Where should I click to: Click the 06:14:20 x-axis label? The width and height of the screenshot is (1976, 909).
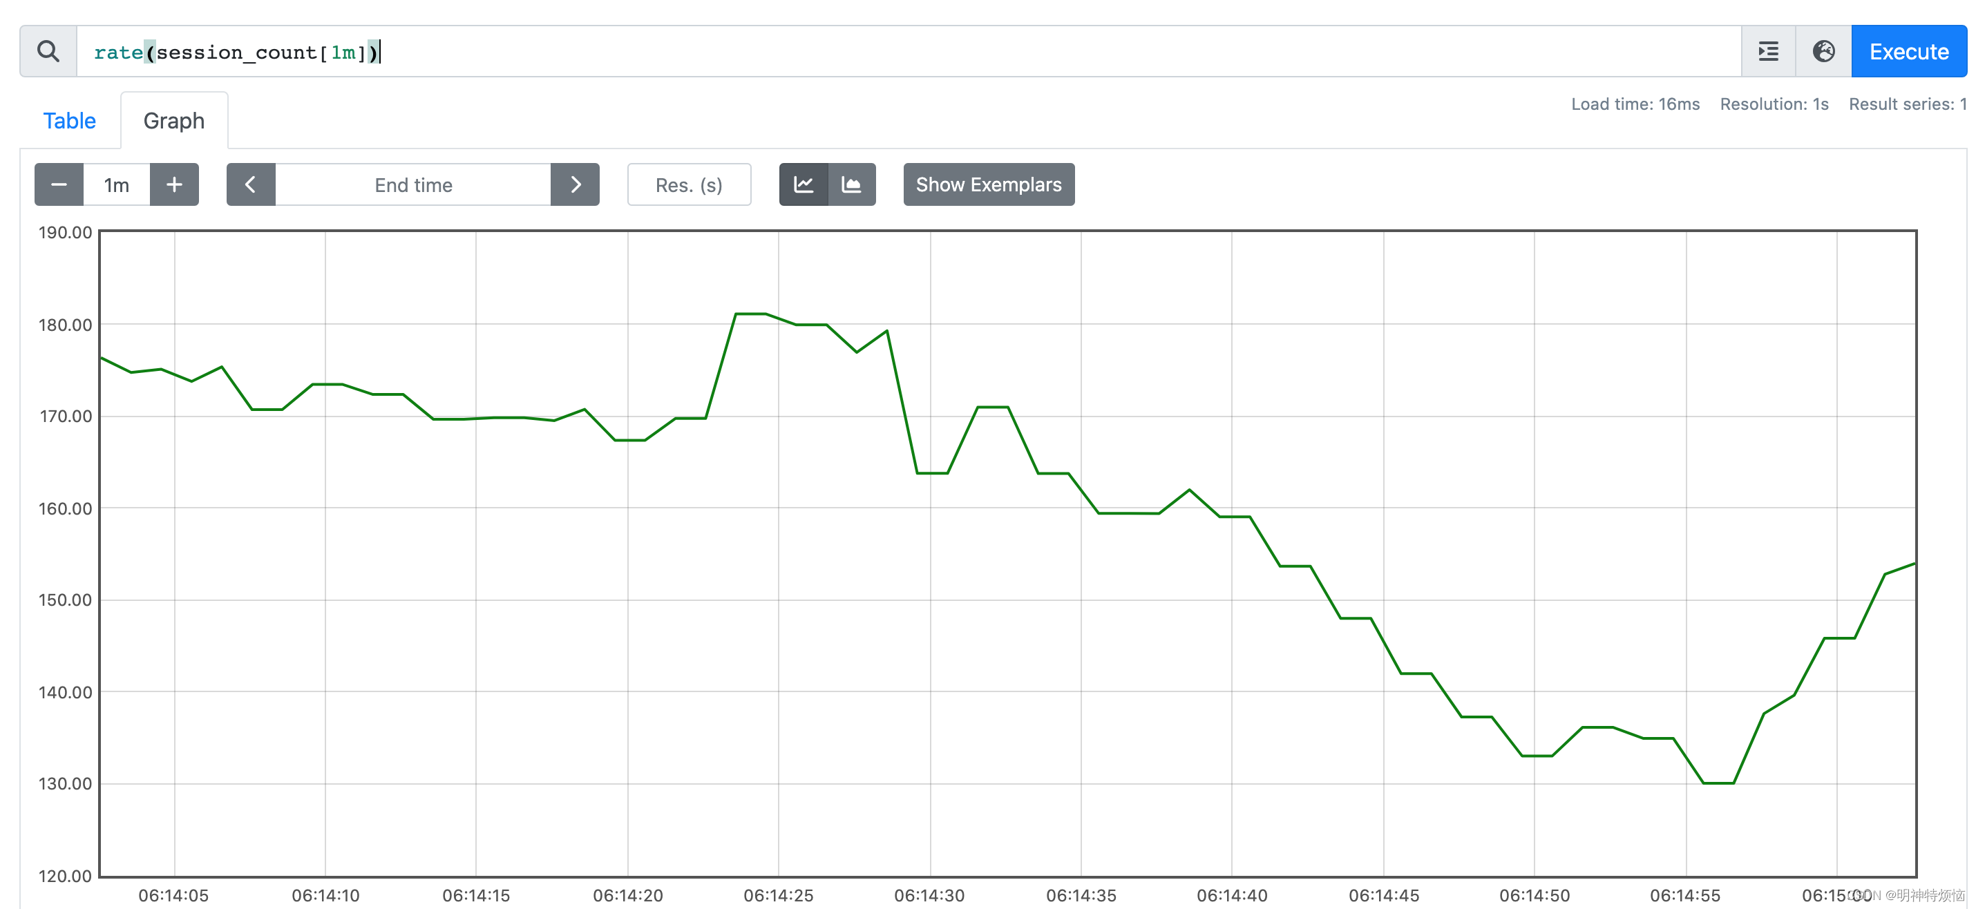point(627,895)
